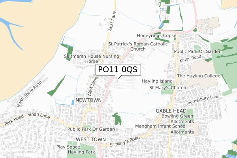The height and width of the screenshot is (158, 237).
Task: Select the North Shore Road label
Action: [29, 94]
